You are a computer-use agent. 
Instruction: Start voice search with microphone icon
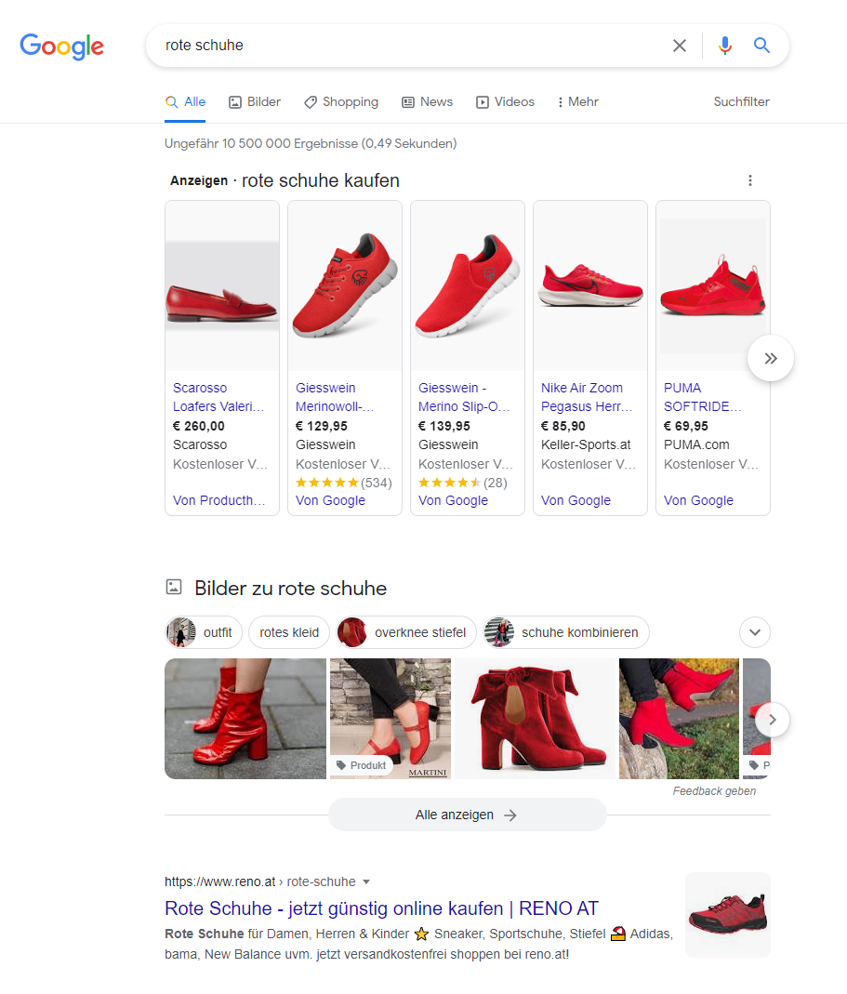724,46
